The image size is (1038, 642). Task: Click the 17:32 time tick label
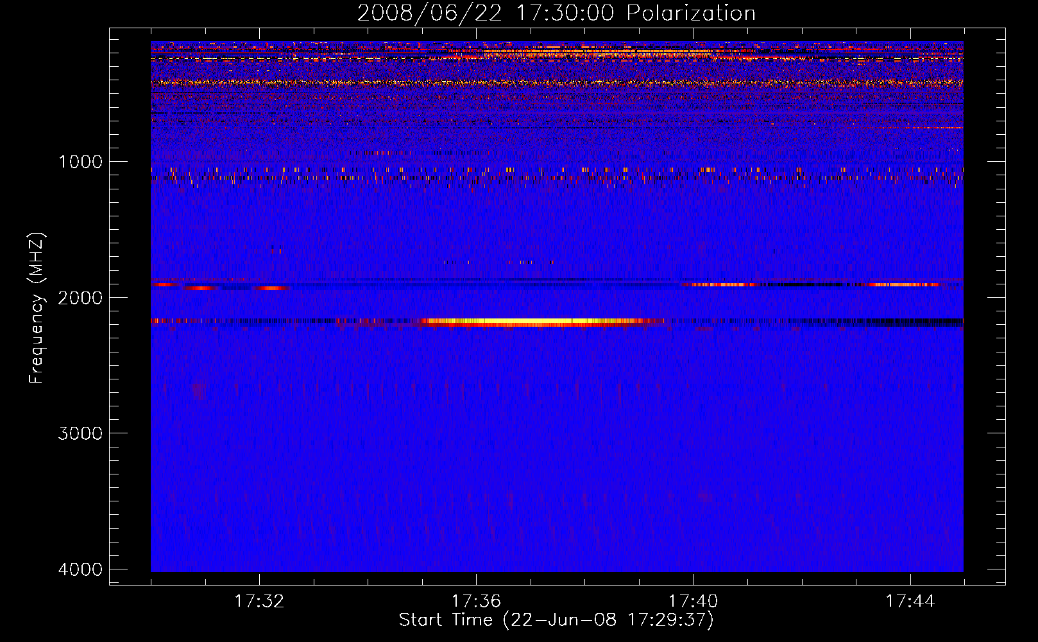(x=259, y=602)
